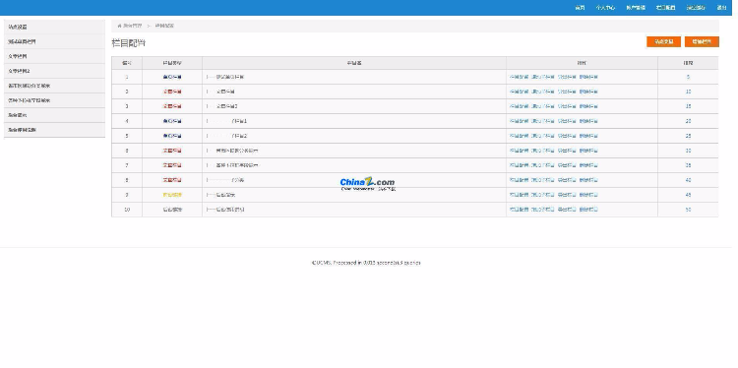Screen dimensions: 738x368
Task: Click 删除栏目 link in row number 2
Action: pos(588,92)
